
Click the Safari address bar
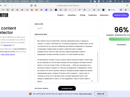pos(68,6)
